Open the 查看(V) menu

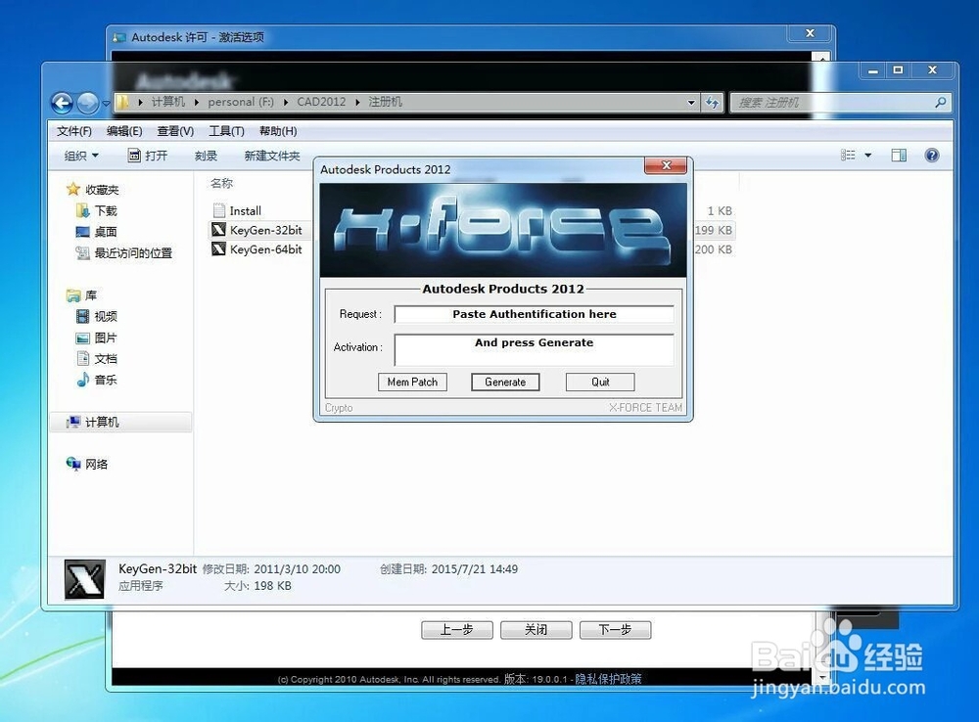(x=175, y=131)
